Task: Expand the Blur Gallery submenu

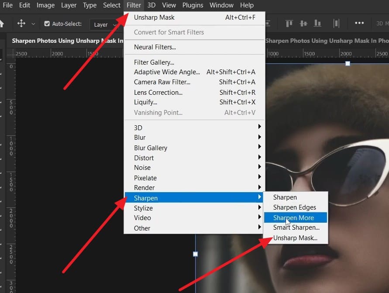Action: tap(195, 148)
